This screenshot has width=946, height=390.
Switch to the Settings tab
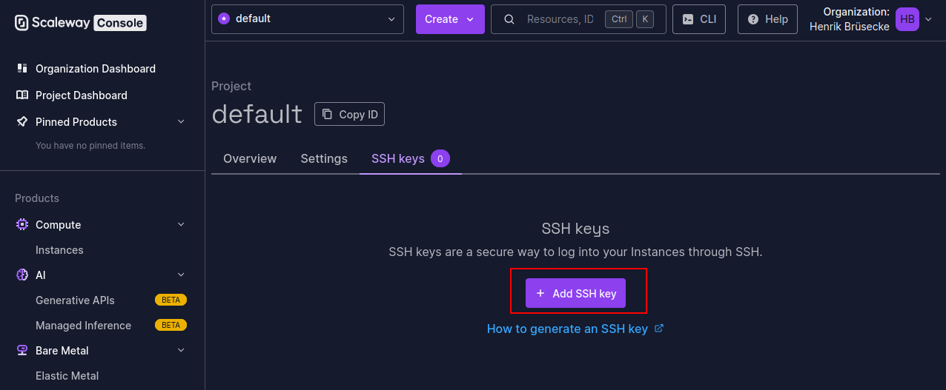click(x=324, y=158)
